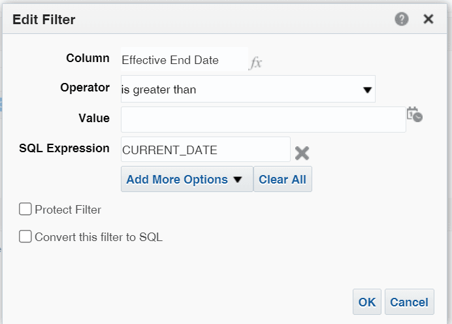Delete the CURRENT_DATE SQL expression
The height and width of the screenshot is (324, 452).
[x=301, y=153]
